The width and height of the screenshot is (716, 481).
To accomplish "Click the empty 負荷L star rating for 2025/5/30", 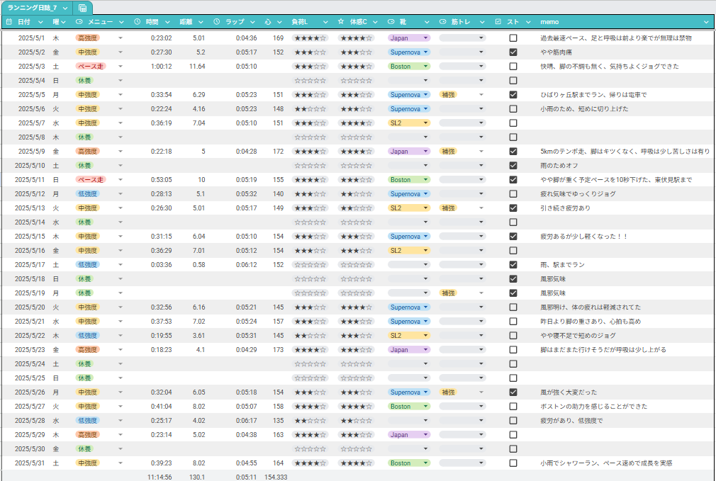I will click(310, 448).
